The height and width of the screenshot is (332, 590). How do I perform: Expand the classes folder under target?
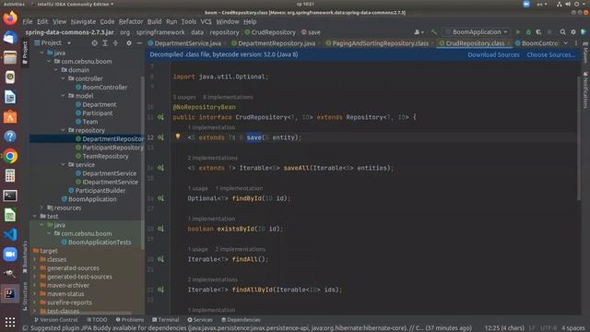click(35, 259)
